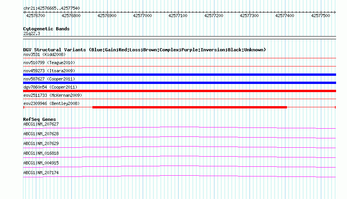
Task: Click ruler tick label 42577000
Action: 142,16
